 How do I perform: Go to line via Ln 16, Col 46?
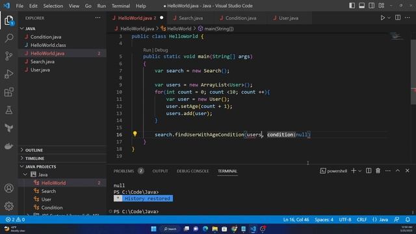tap(296, 220)
